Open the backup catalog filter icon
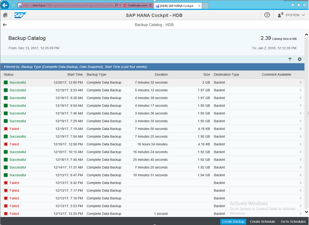Screen dimensions: 309x225 pos(290,59)
